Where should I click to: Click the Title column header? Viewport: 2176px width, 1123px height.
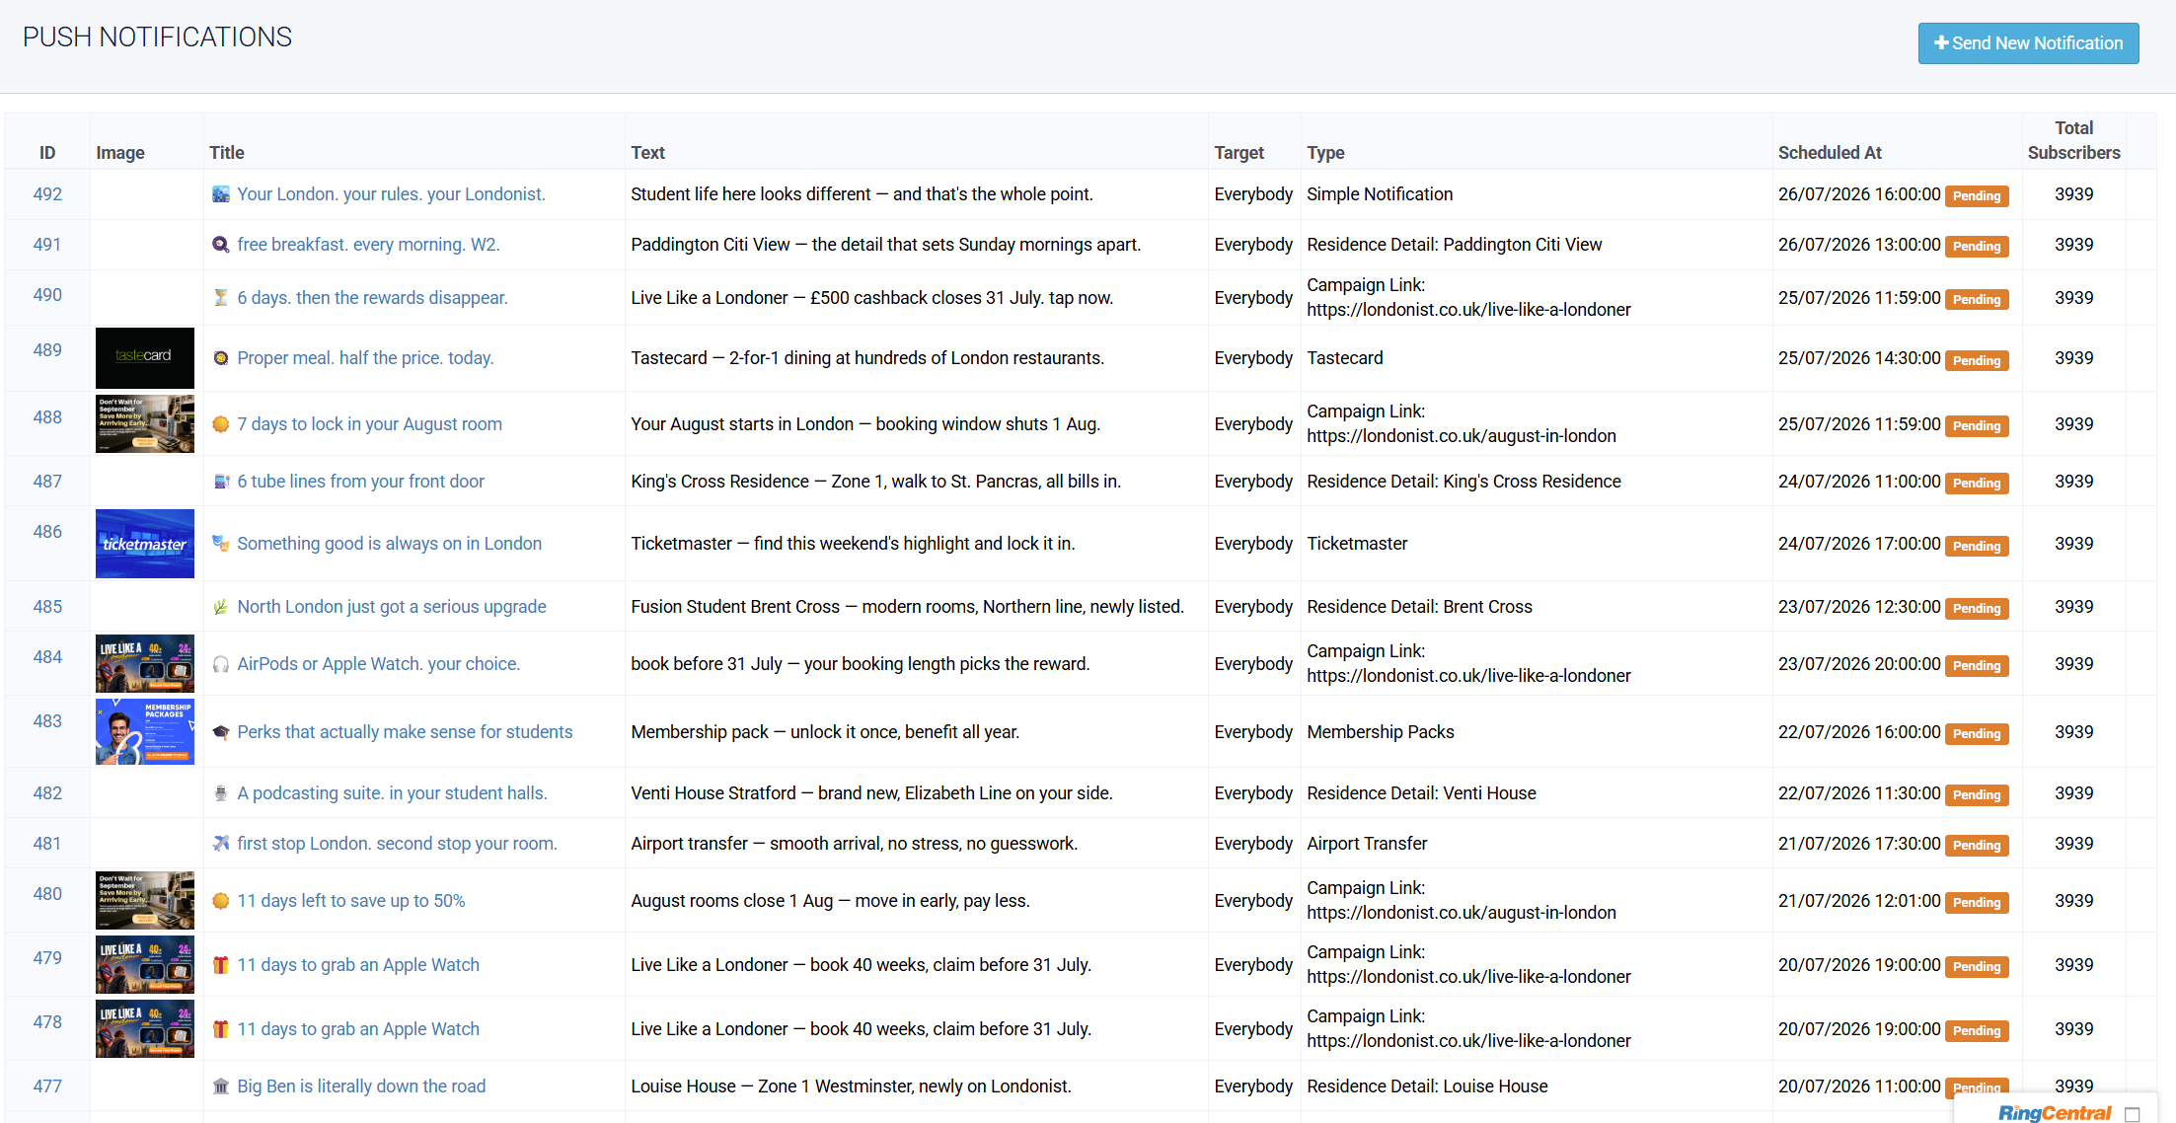[x=226, y=153]
